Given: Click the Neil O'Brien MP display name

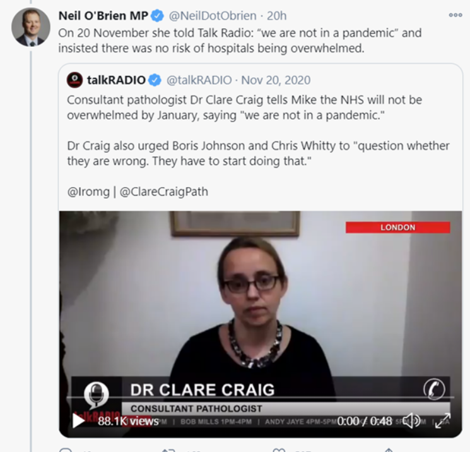Looking at the screenshot, I should (103, 16).
